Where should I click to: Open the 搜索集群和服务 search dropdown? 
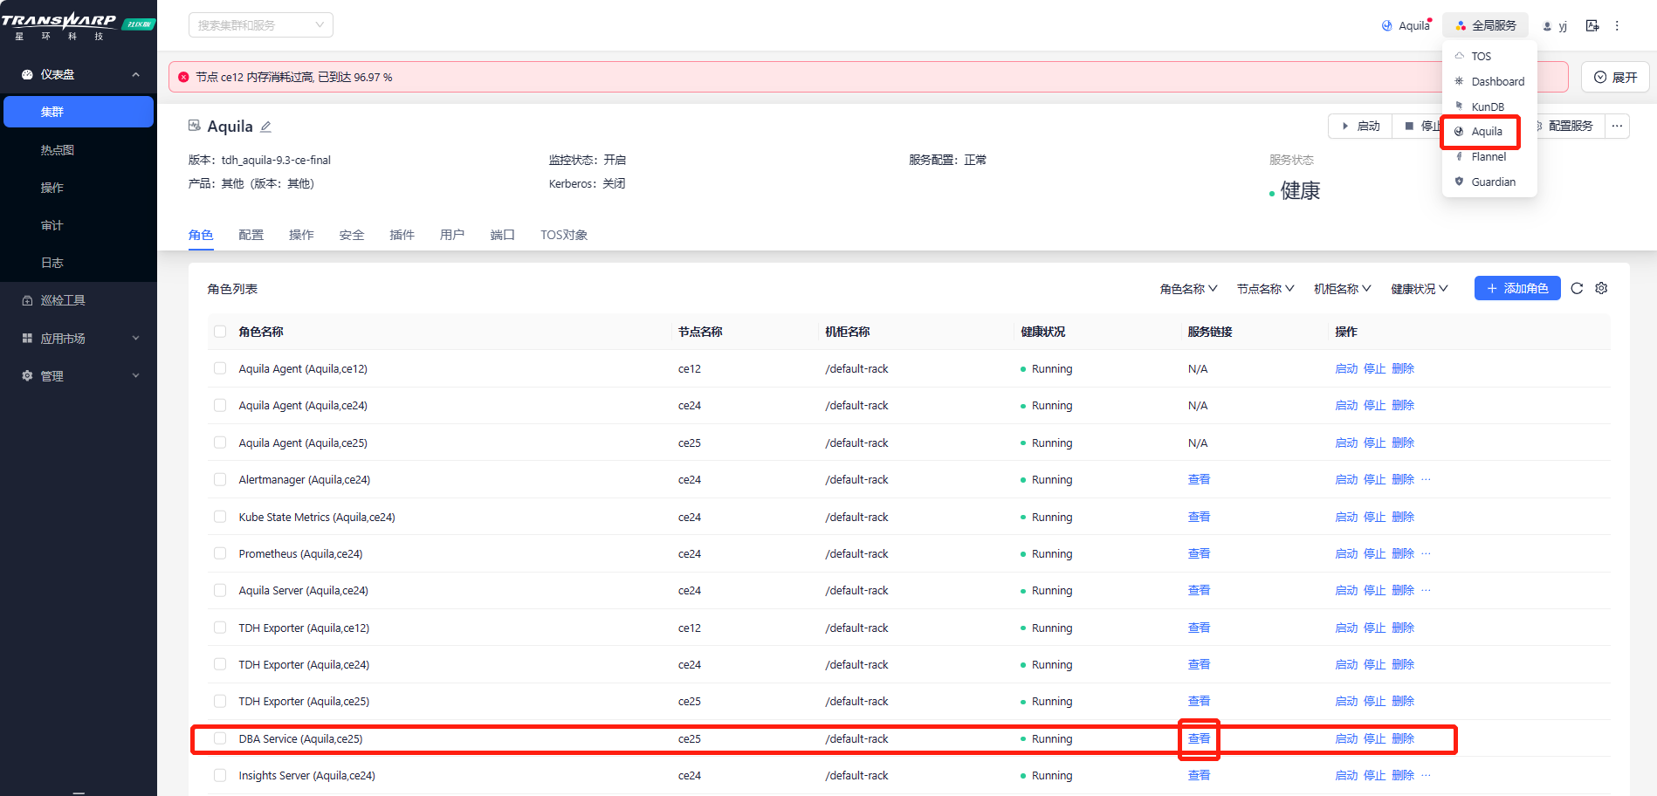coord(261,25)
